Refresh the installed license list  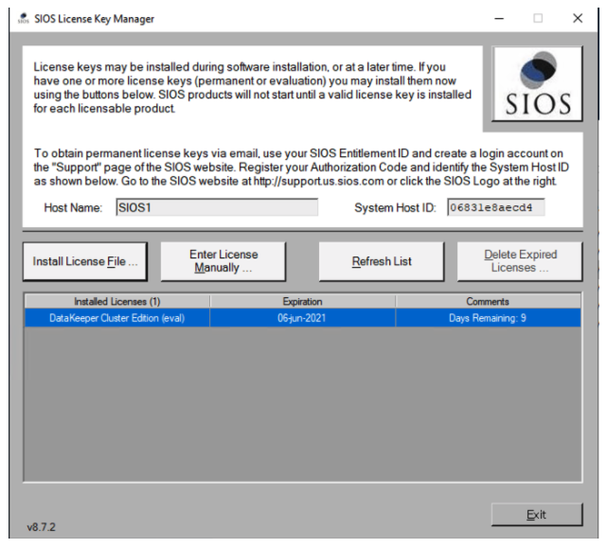pos(382,261)
